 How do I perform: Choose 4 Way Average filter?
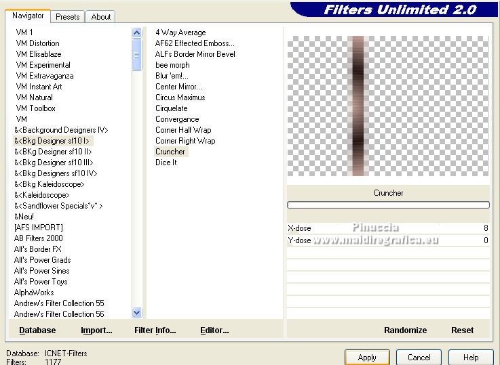coord(180,32)
